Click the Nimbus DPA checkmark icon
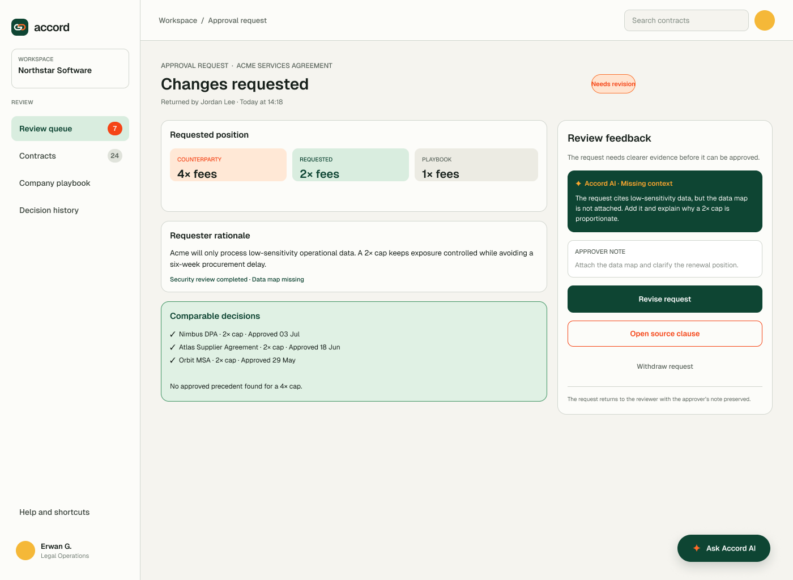This screenshot has width=793, height=580. [x=173, y=334]
